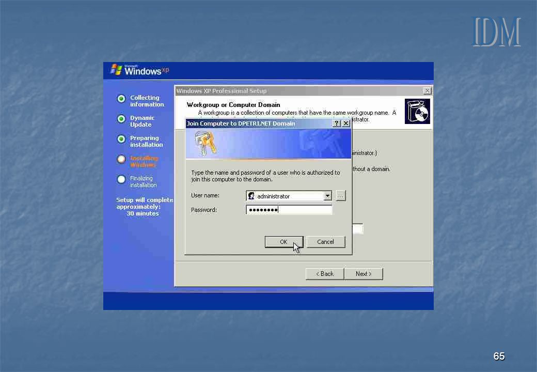Screen dimensions: 537x372
Task: Cancel the Join Computer to Domain dialog
Action: click(325, 242)
